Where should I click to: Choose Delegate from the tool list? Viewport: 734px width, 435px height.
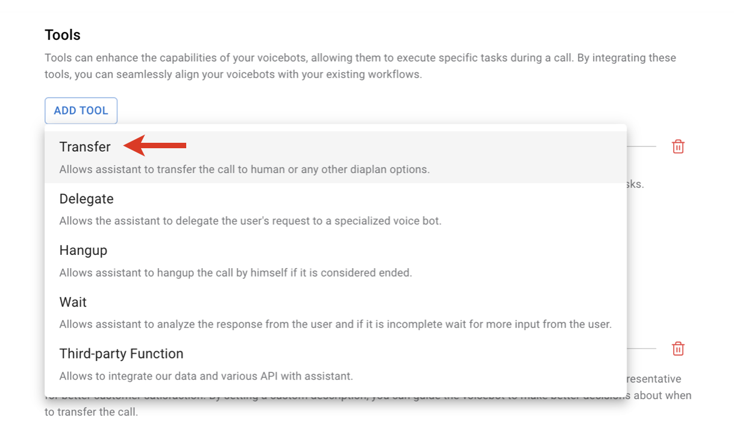(x=86, y=199)
